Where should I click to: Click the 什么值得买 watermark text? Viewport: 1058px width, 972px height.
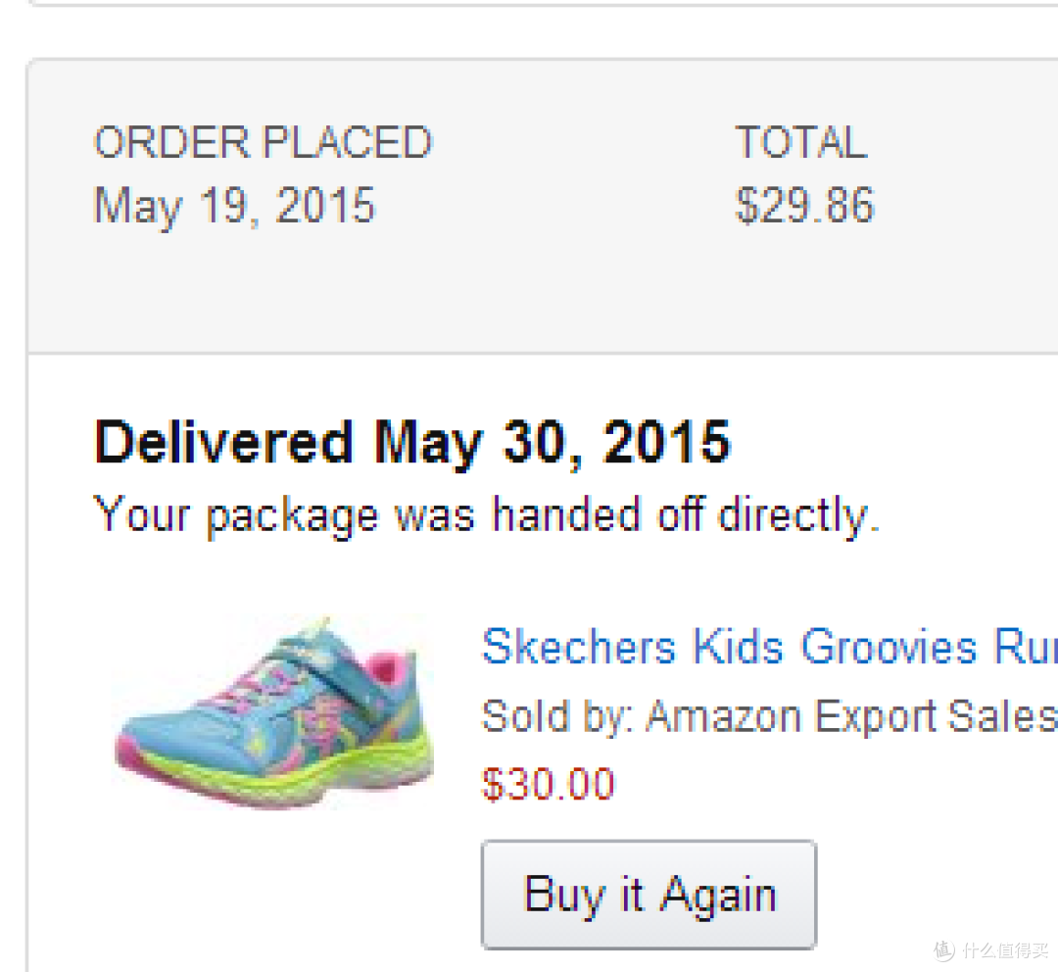(x=1005, y=950)
